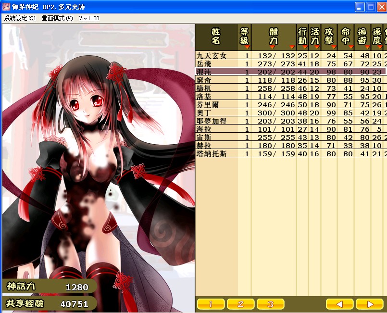387x313 pixels.
Task: Select the highlighted 混沌 row
Action: [291, 72]
